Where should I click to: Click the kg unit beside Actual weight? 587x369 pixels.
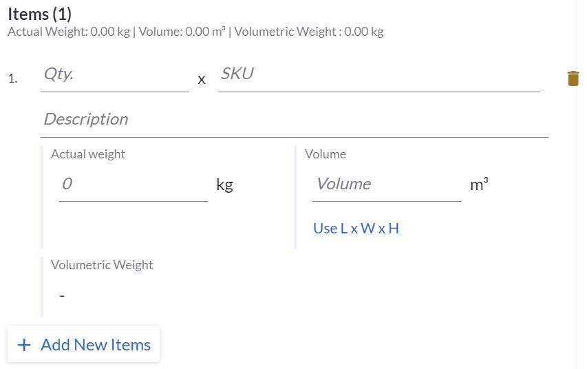tap(224, 184)
